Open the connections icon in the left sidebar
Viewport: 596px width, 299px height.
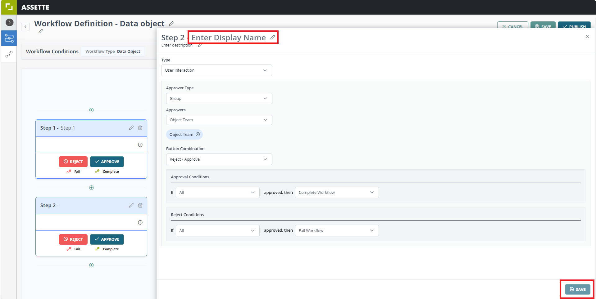coord(9,54)
